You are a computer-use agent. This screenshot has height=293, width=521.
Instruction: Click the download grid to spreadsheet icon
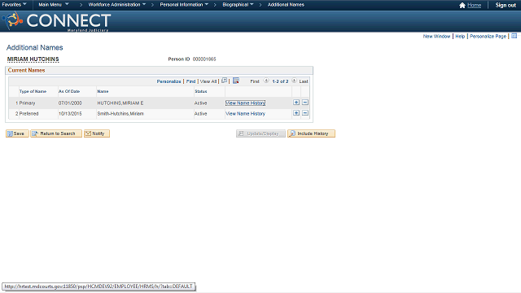(236, 81)
